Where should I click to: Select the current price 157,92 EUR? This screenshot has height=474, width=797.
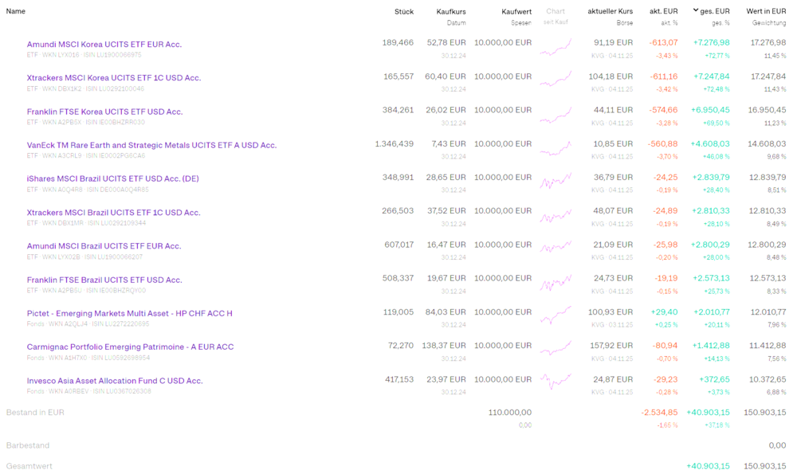coord(611,346)
